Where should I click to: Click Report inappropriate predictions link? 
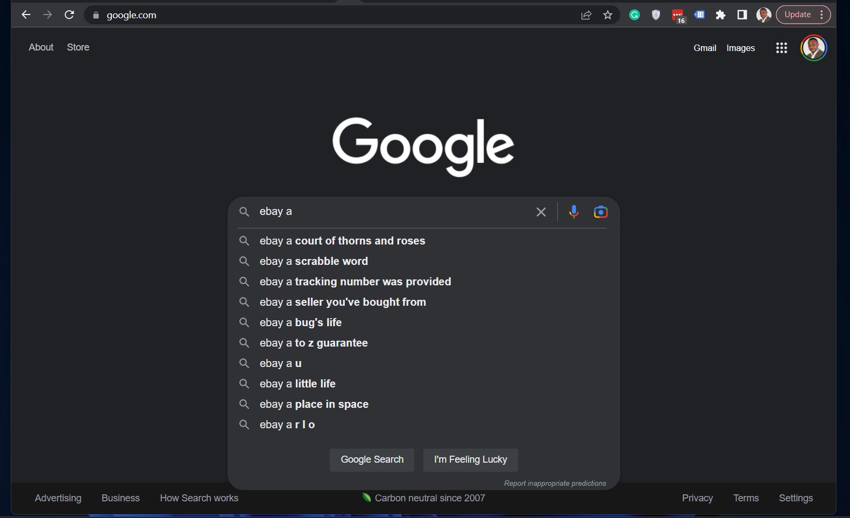pos(555,484)
